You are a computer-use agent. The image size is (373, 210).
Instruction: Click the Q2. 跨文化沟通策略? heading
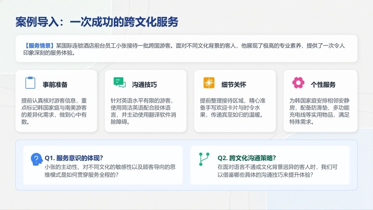pos(247,158)
